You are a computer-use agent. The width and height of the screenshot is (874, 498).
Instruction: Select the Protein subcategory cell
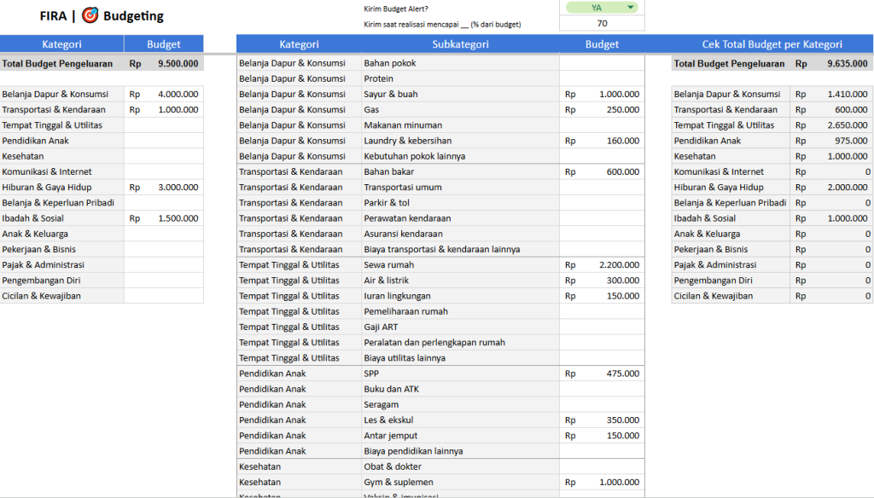pos(460,78)
